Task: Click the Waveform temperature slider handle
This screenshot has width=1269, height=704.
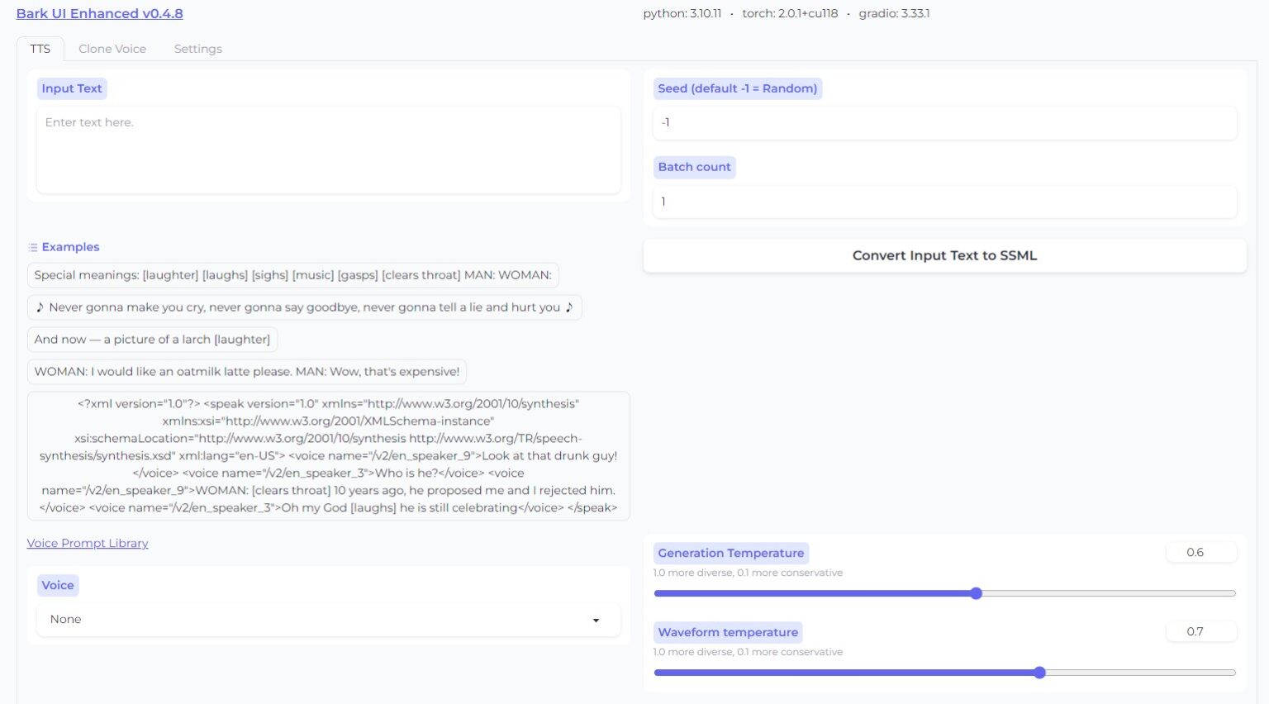Action: pyautogui.click(x=1039, y=673)
